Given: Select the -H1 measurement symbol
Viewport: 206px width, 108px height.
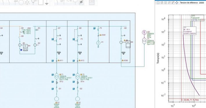Looking at the screenshot, I should click(x=98, y=43).
